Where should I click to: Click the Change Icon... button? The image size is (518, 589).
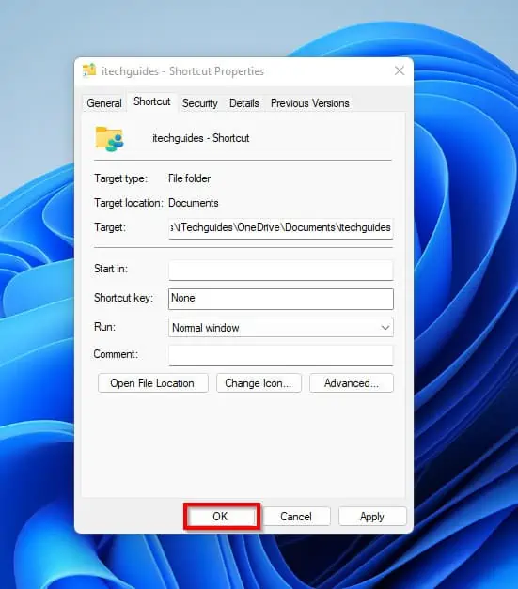(x=259, y=383)
